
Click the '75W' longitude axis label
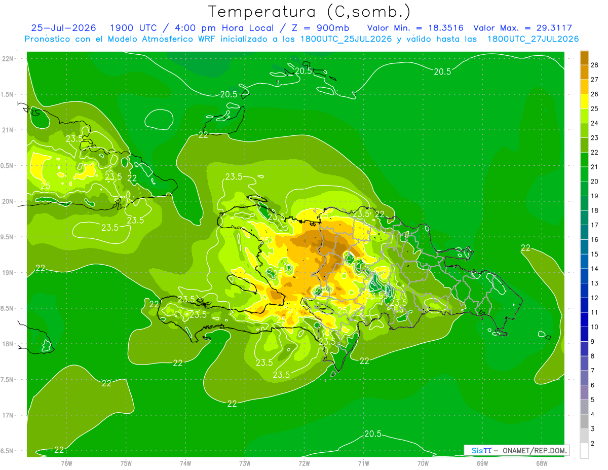pyautogui.click(x=126, y=462)
